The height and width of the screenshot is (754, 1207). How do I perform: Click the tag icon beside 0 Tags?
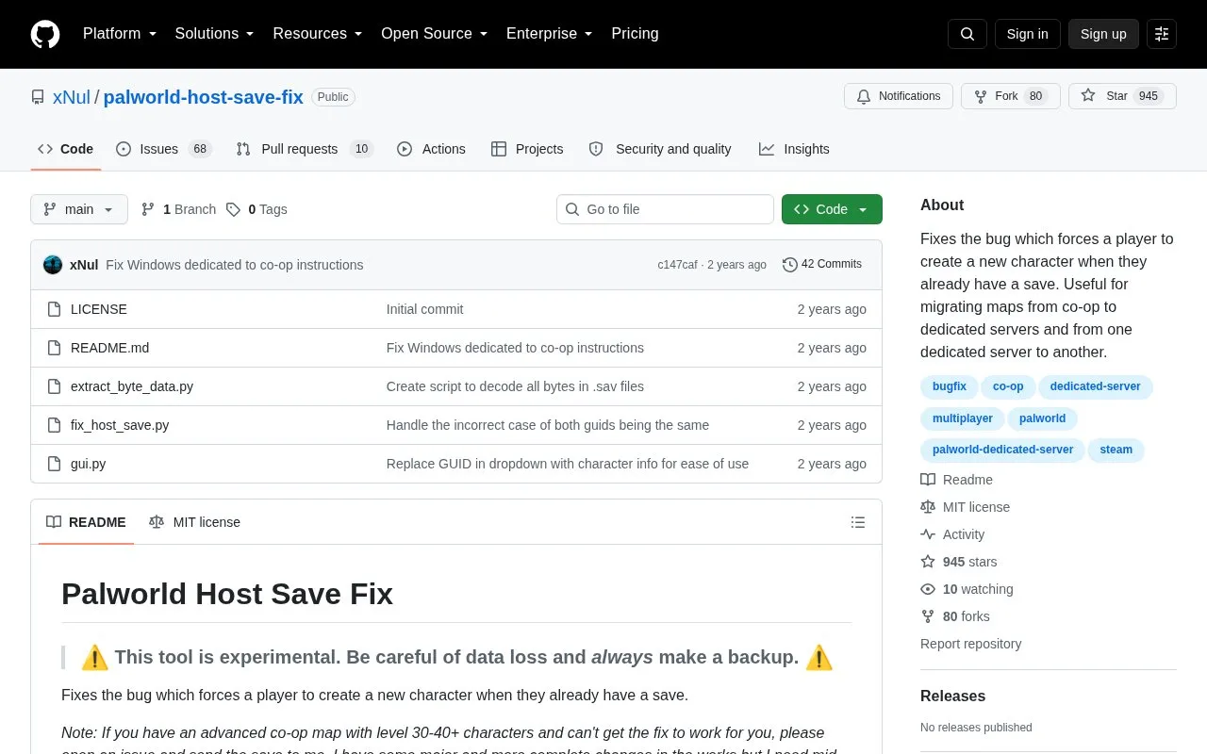[x=233, y=209]
